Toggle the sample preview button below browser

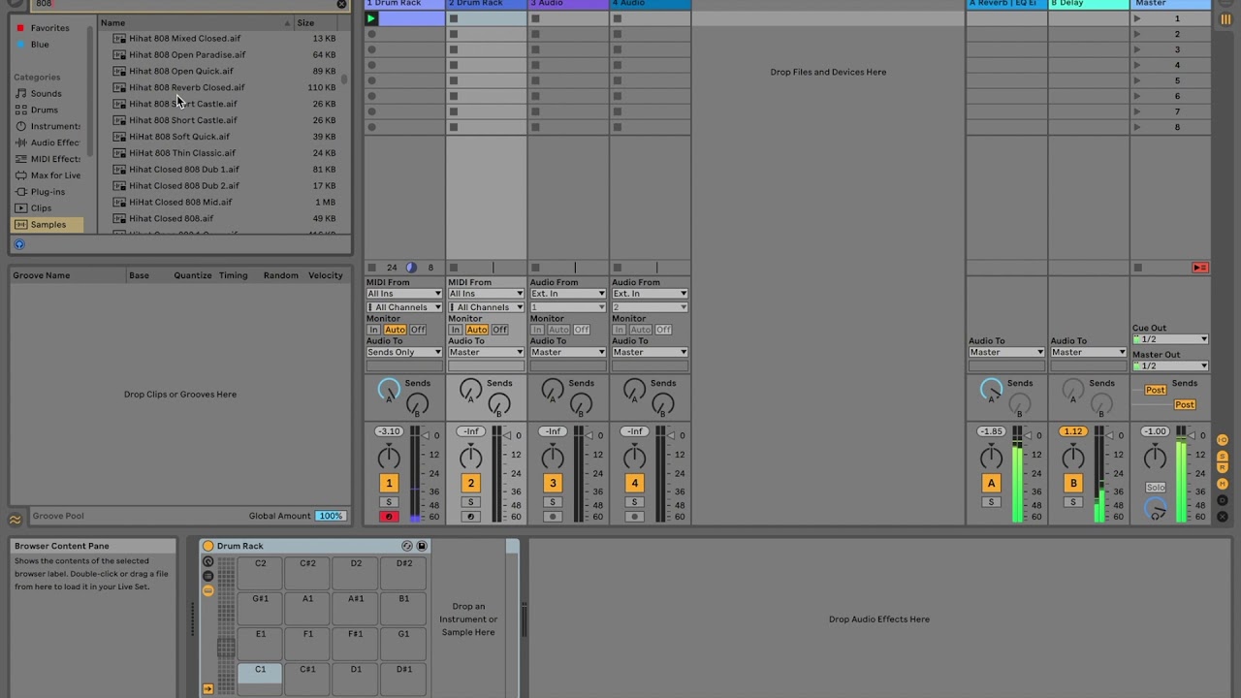19,244
